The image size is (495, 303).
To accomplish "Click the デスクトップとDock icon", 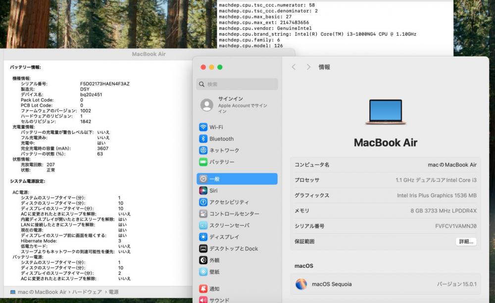I will (203, 249).
